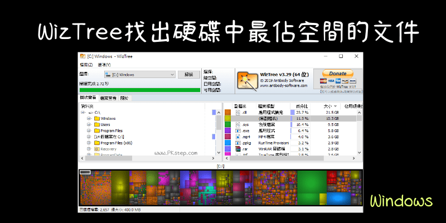The image size is (446, 223).
Task: Click the WizTree title bar app icon
Action: tap(83, 56)
